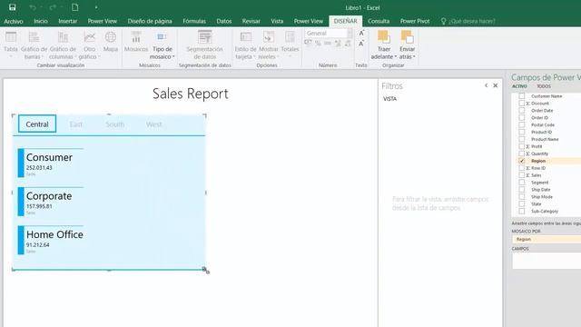Open Tipo de mosaico dropdown
This screenshot has height=327, width=581.
[x=162, y=45]
